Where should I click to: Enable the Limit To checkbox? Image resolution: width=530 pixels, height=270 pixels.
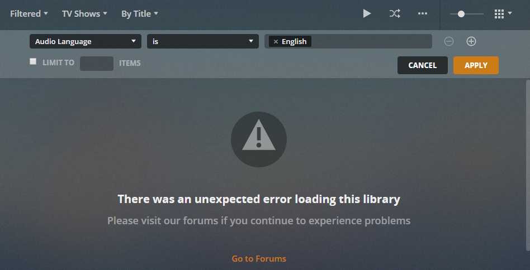(x=33, y=61)
